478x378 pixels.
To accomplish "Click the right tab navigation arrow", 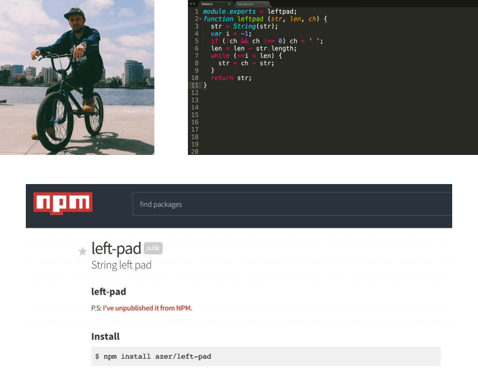I will 193,4.
